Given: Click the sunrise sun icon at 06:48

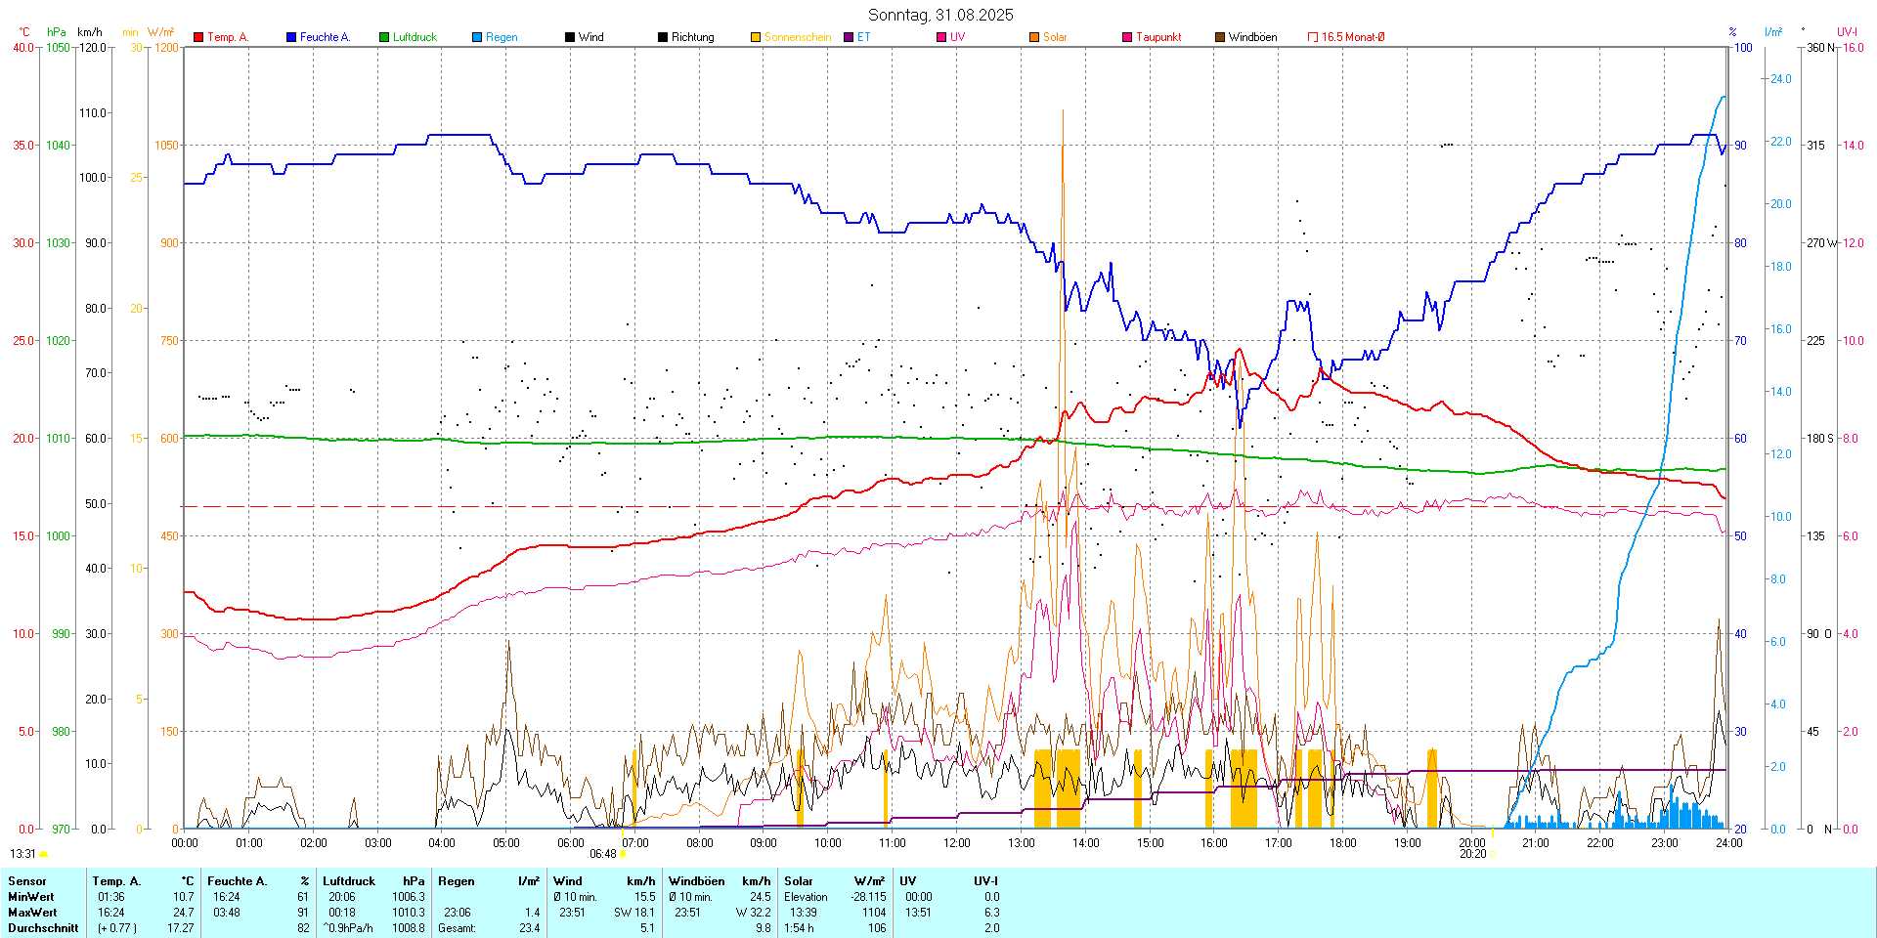Looking at the screenshot, I should pos(623,854).
